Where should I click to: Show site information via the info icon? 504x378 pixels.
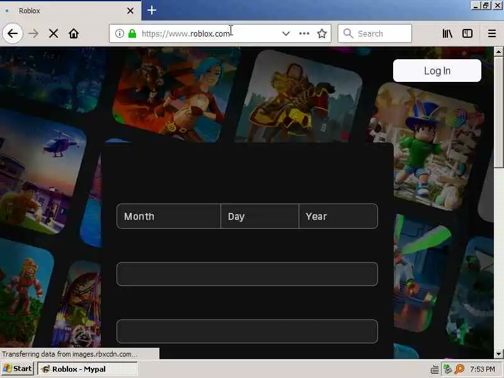pyautogui.click(x=120, y=33)
